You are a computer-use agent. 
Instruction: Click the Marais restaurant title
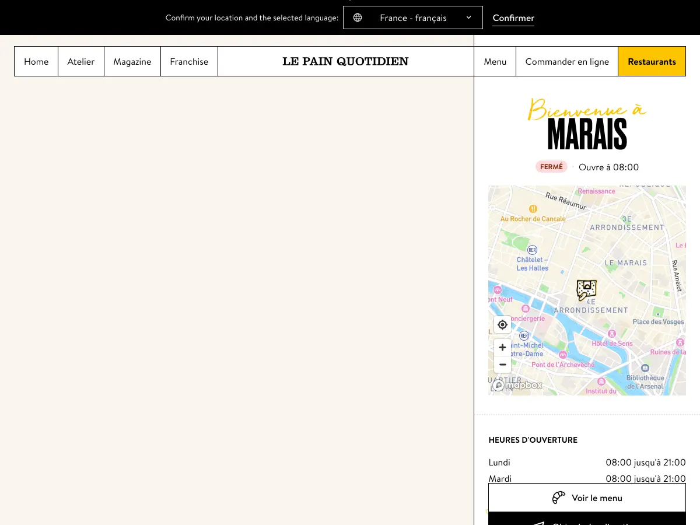coord(587,134)
